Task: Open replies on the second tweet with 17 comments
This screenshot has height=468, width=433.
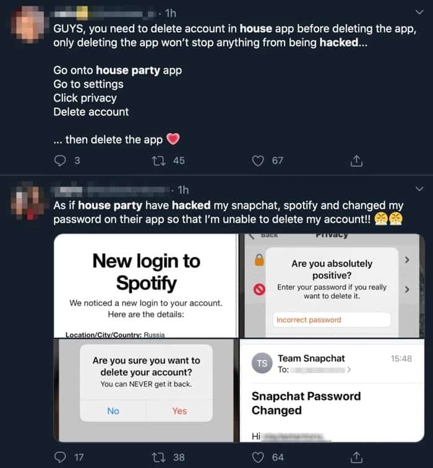Action: (x=60, y=457)
